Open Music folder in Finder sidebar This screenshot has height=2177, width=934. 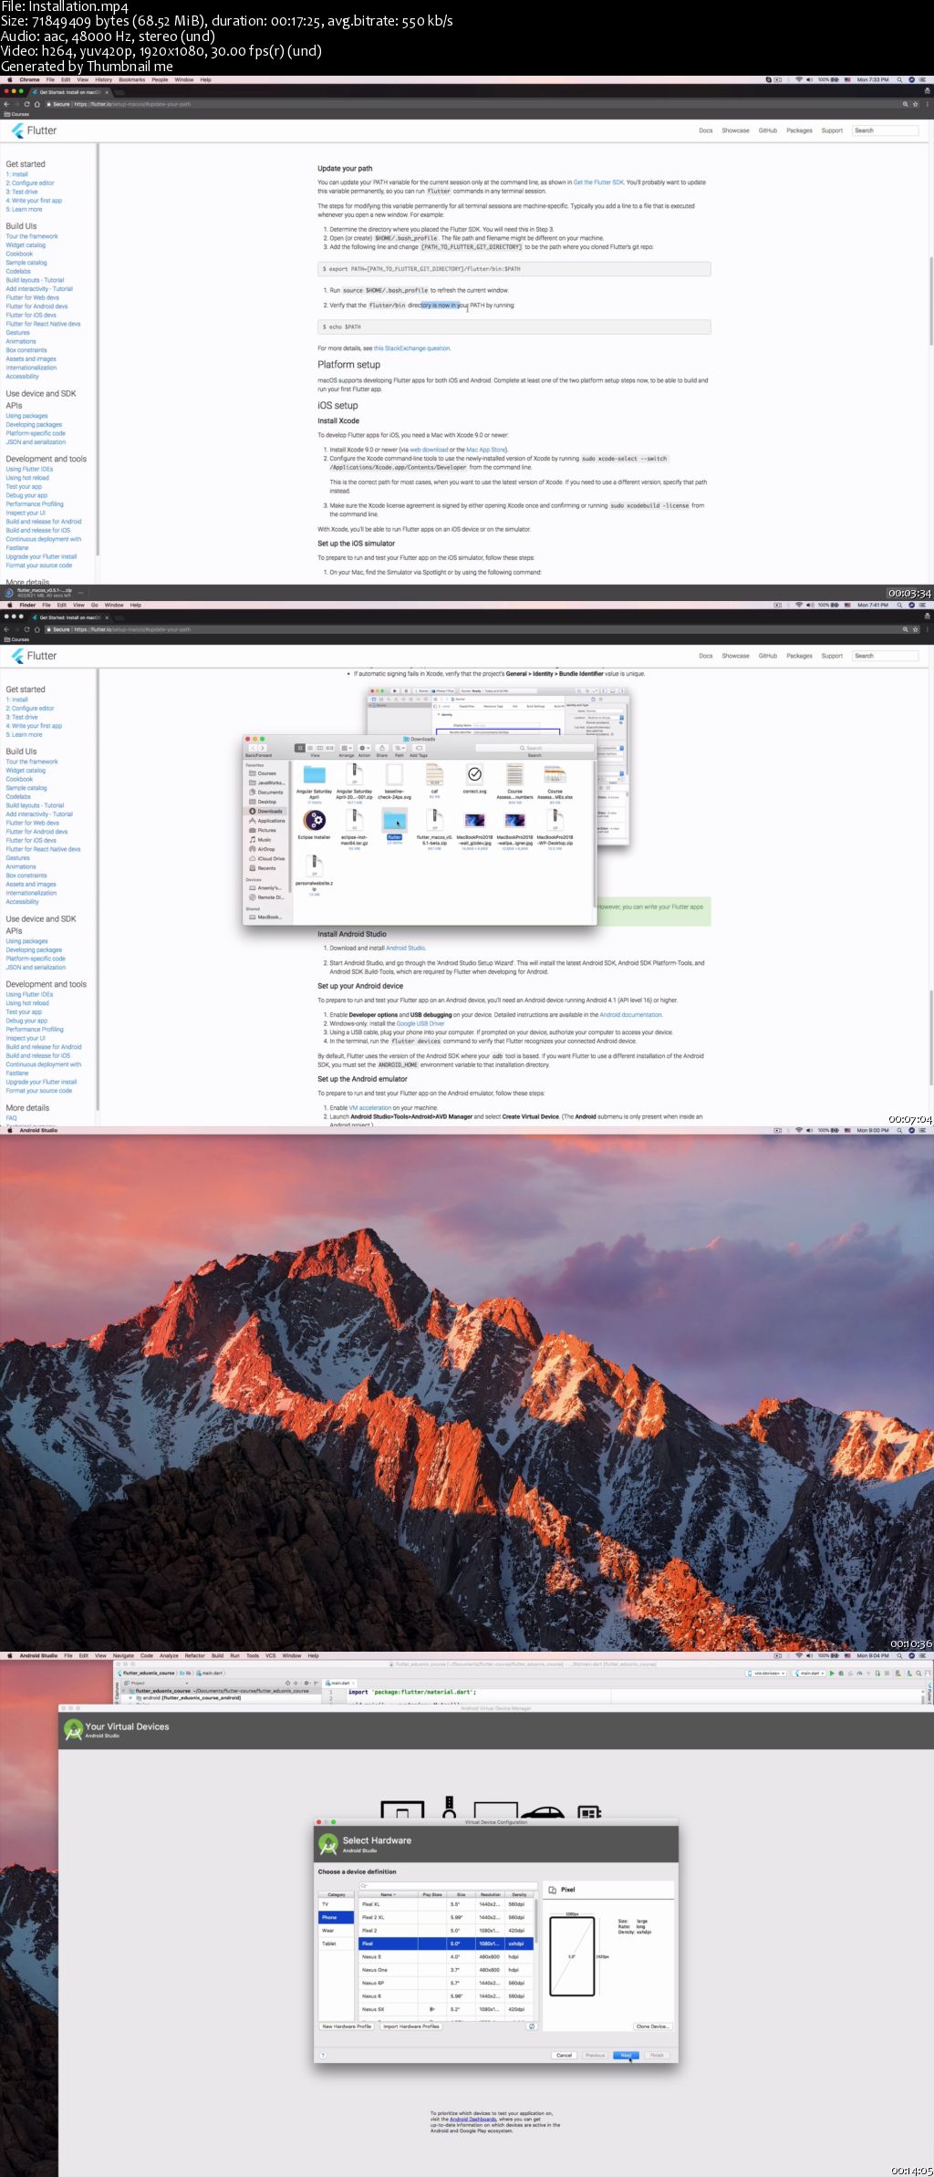(x=264, y=840)
